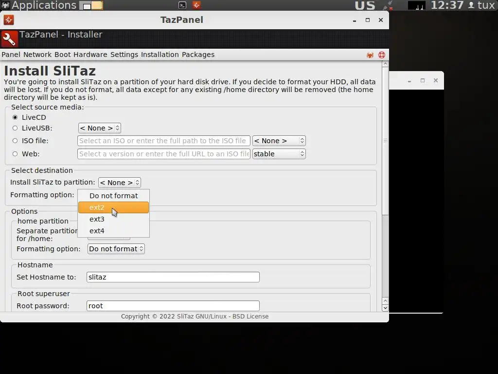
Task: Select the LiveCD source option
Action: tap(15, 117)
